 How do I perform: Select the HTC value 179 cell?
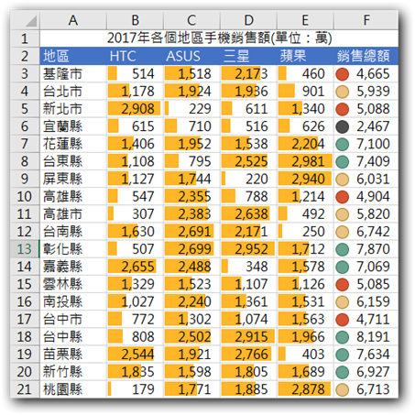tap(135, 389)
